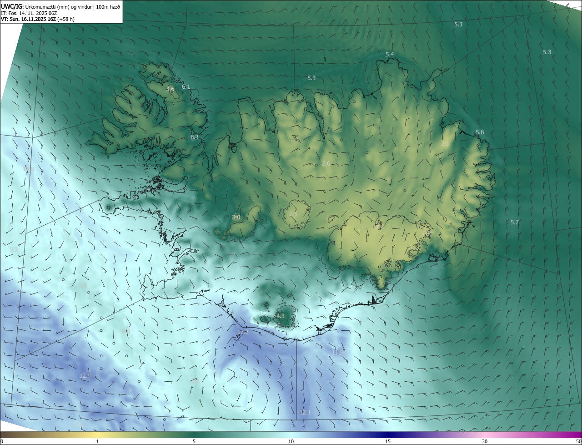Click the colorbar tick label 50
This screenshot has width=582, height=445.
(578, 442)
